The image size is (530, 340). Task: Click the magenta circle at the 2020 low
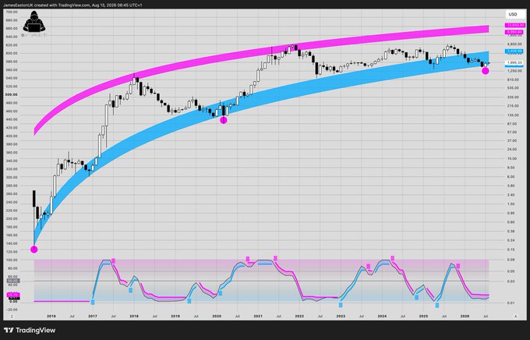click(x=224, y=120)
